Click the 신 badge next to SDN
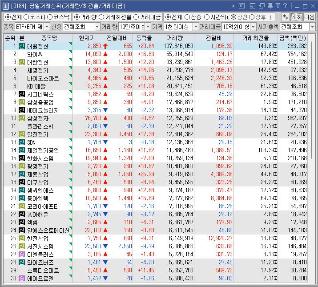The height and width of the screenshot is (287, 318). (x=22, y=142)
